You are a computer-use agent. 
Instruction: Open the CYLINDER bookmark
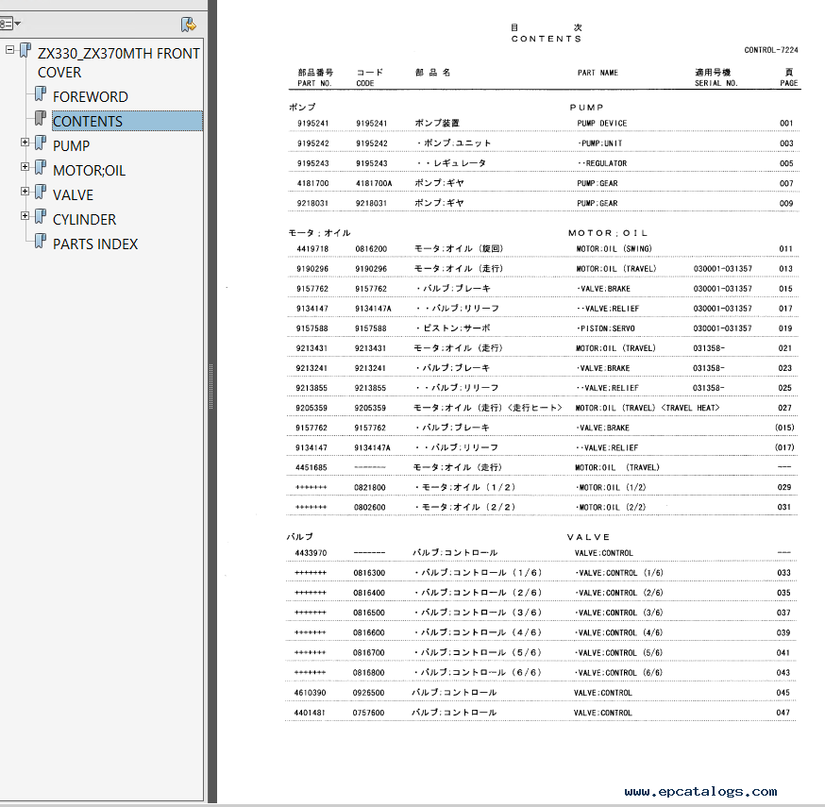(x=84, y=219)
